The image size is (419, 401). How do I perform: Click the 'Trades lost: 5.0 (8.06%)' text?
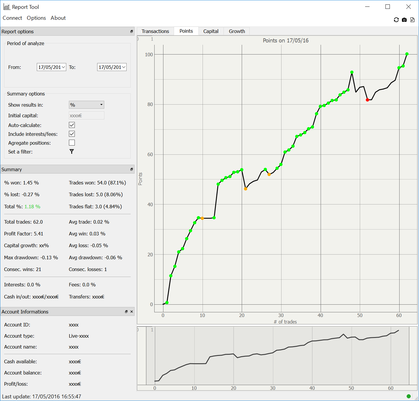pyautogui.click(x=96, y=194)
